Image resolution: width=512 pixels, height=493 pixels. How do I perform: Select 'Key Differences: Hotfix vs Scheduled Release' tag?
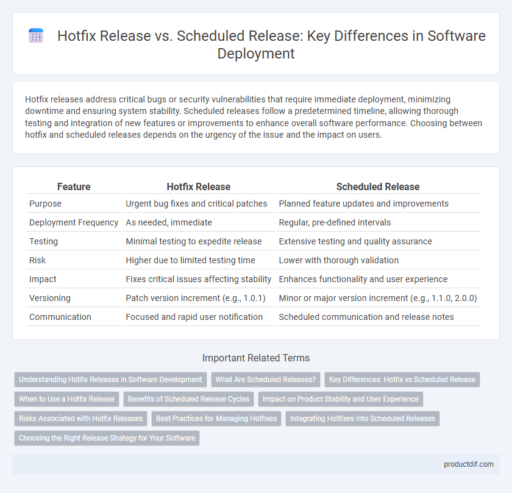pos(402,380)
